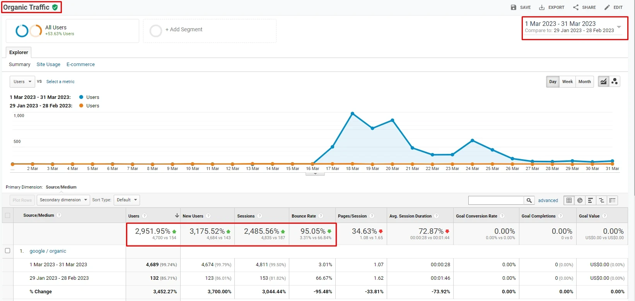Click into the table search field
Screen dimensions: 635x301
(496, 200)
